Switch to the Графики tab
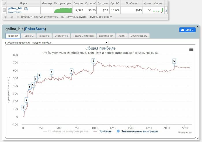The height and width of the screenshot is (142, 202). (13, 36)
